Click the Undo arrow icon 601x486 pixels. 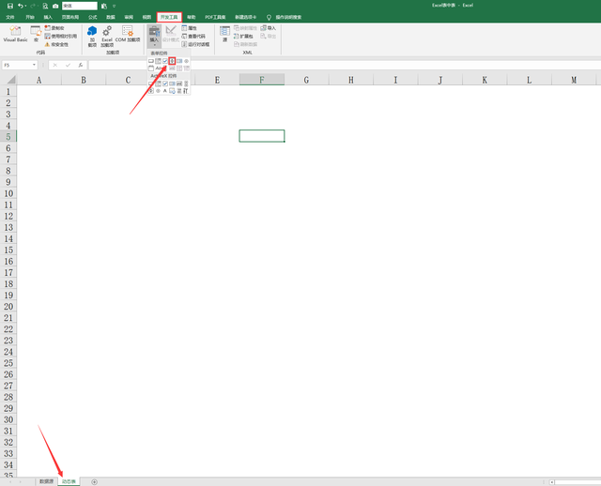click(20, 6)
